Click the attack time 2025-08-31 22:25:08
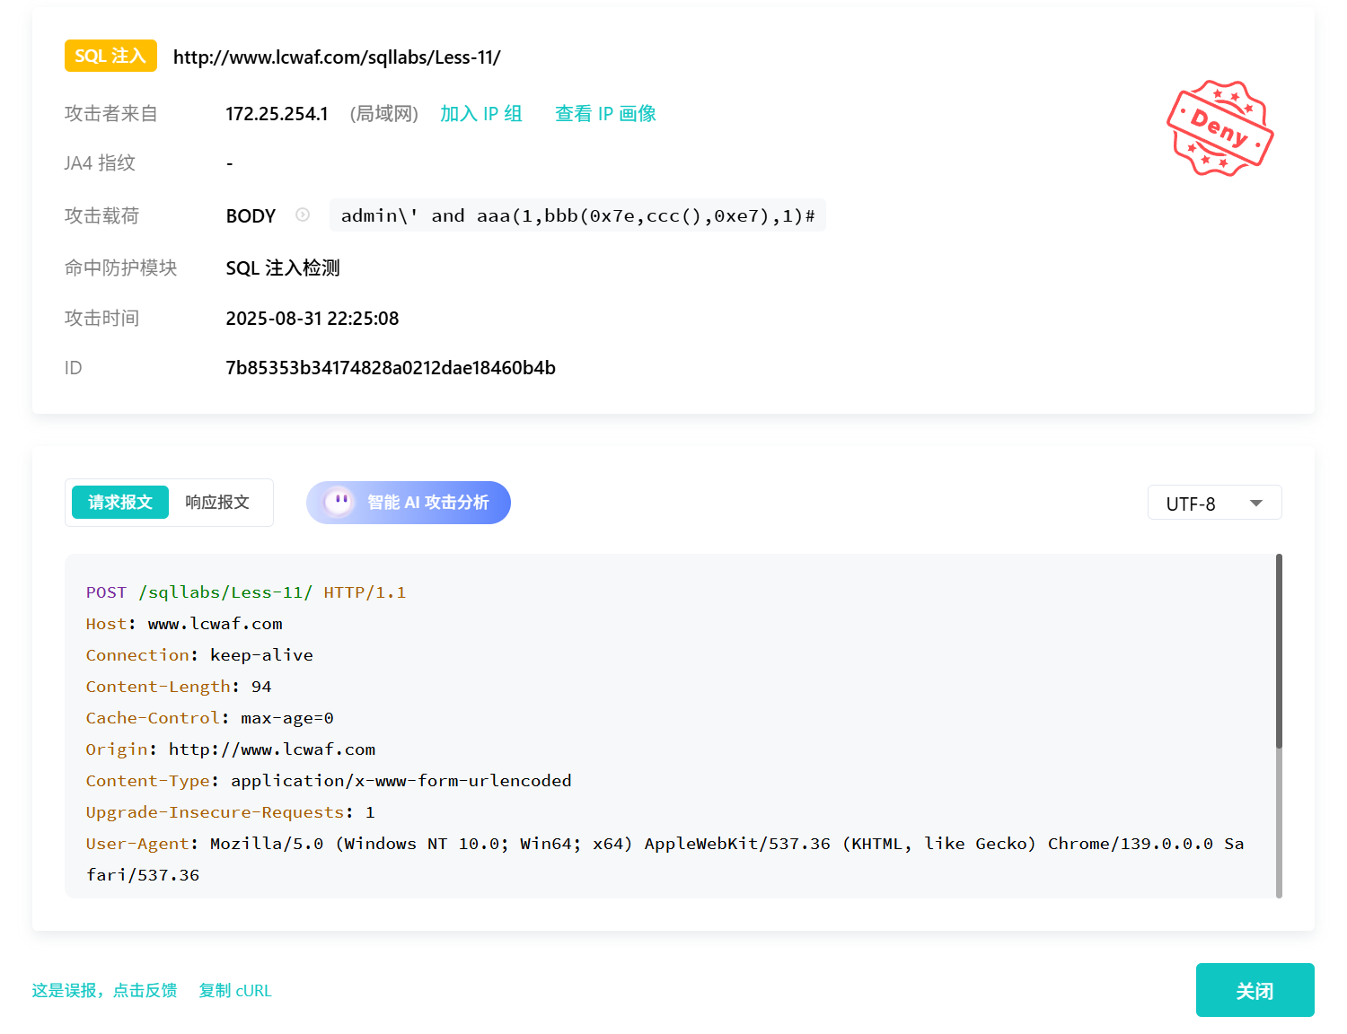 pos(313,319)
